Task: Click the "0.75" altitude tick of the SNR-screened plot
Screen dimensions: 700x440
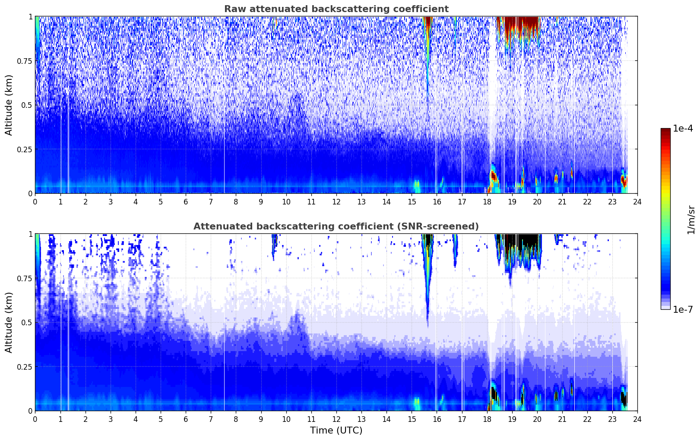Action: [25, 278]
